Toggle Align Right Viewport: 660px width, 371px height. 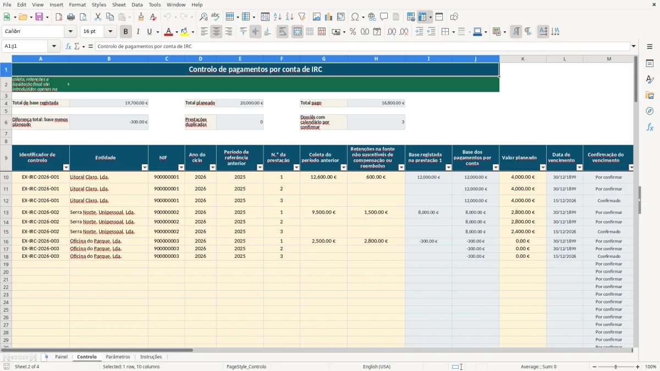point(228,32)
